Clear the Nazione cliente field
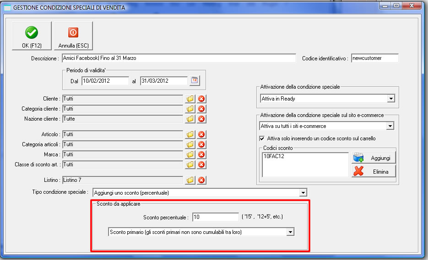428x260 pixels. 201,119
